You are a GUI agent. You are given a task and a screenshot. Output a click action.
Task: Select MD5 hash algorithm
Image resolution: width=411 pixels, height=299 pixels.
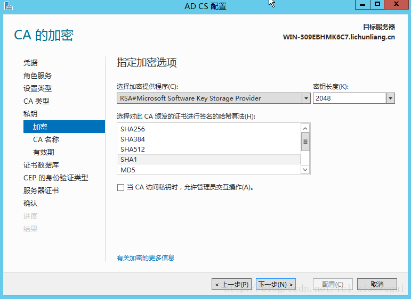209,170
